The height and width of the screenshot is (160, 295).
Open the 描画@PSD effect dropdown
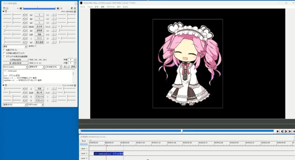click(x=15, y=105)
